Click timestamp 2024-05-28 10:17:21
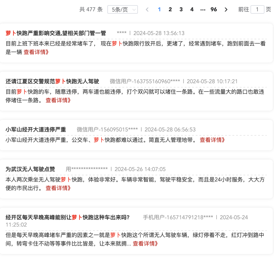The height and width of the screenshot is (258, 274). coord(212,81)
